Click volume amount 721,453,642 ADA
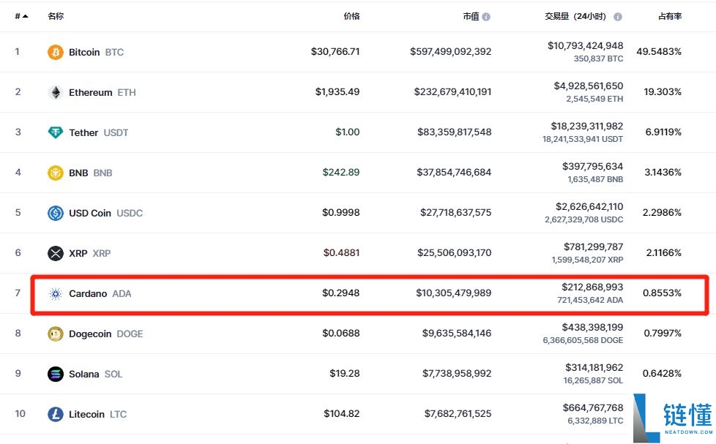 [590, 300]
